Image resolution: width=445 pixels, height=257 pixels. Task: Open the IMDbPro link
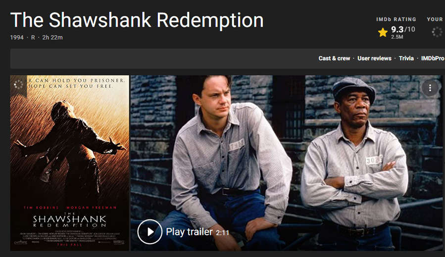tap(433, 58)
